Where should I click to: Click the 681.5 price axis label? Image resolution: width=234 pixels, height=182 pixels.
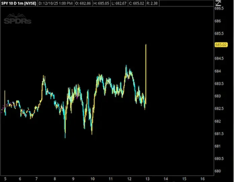(219, 134)
